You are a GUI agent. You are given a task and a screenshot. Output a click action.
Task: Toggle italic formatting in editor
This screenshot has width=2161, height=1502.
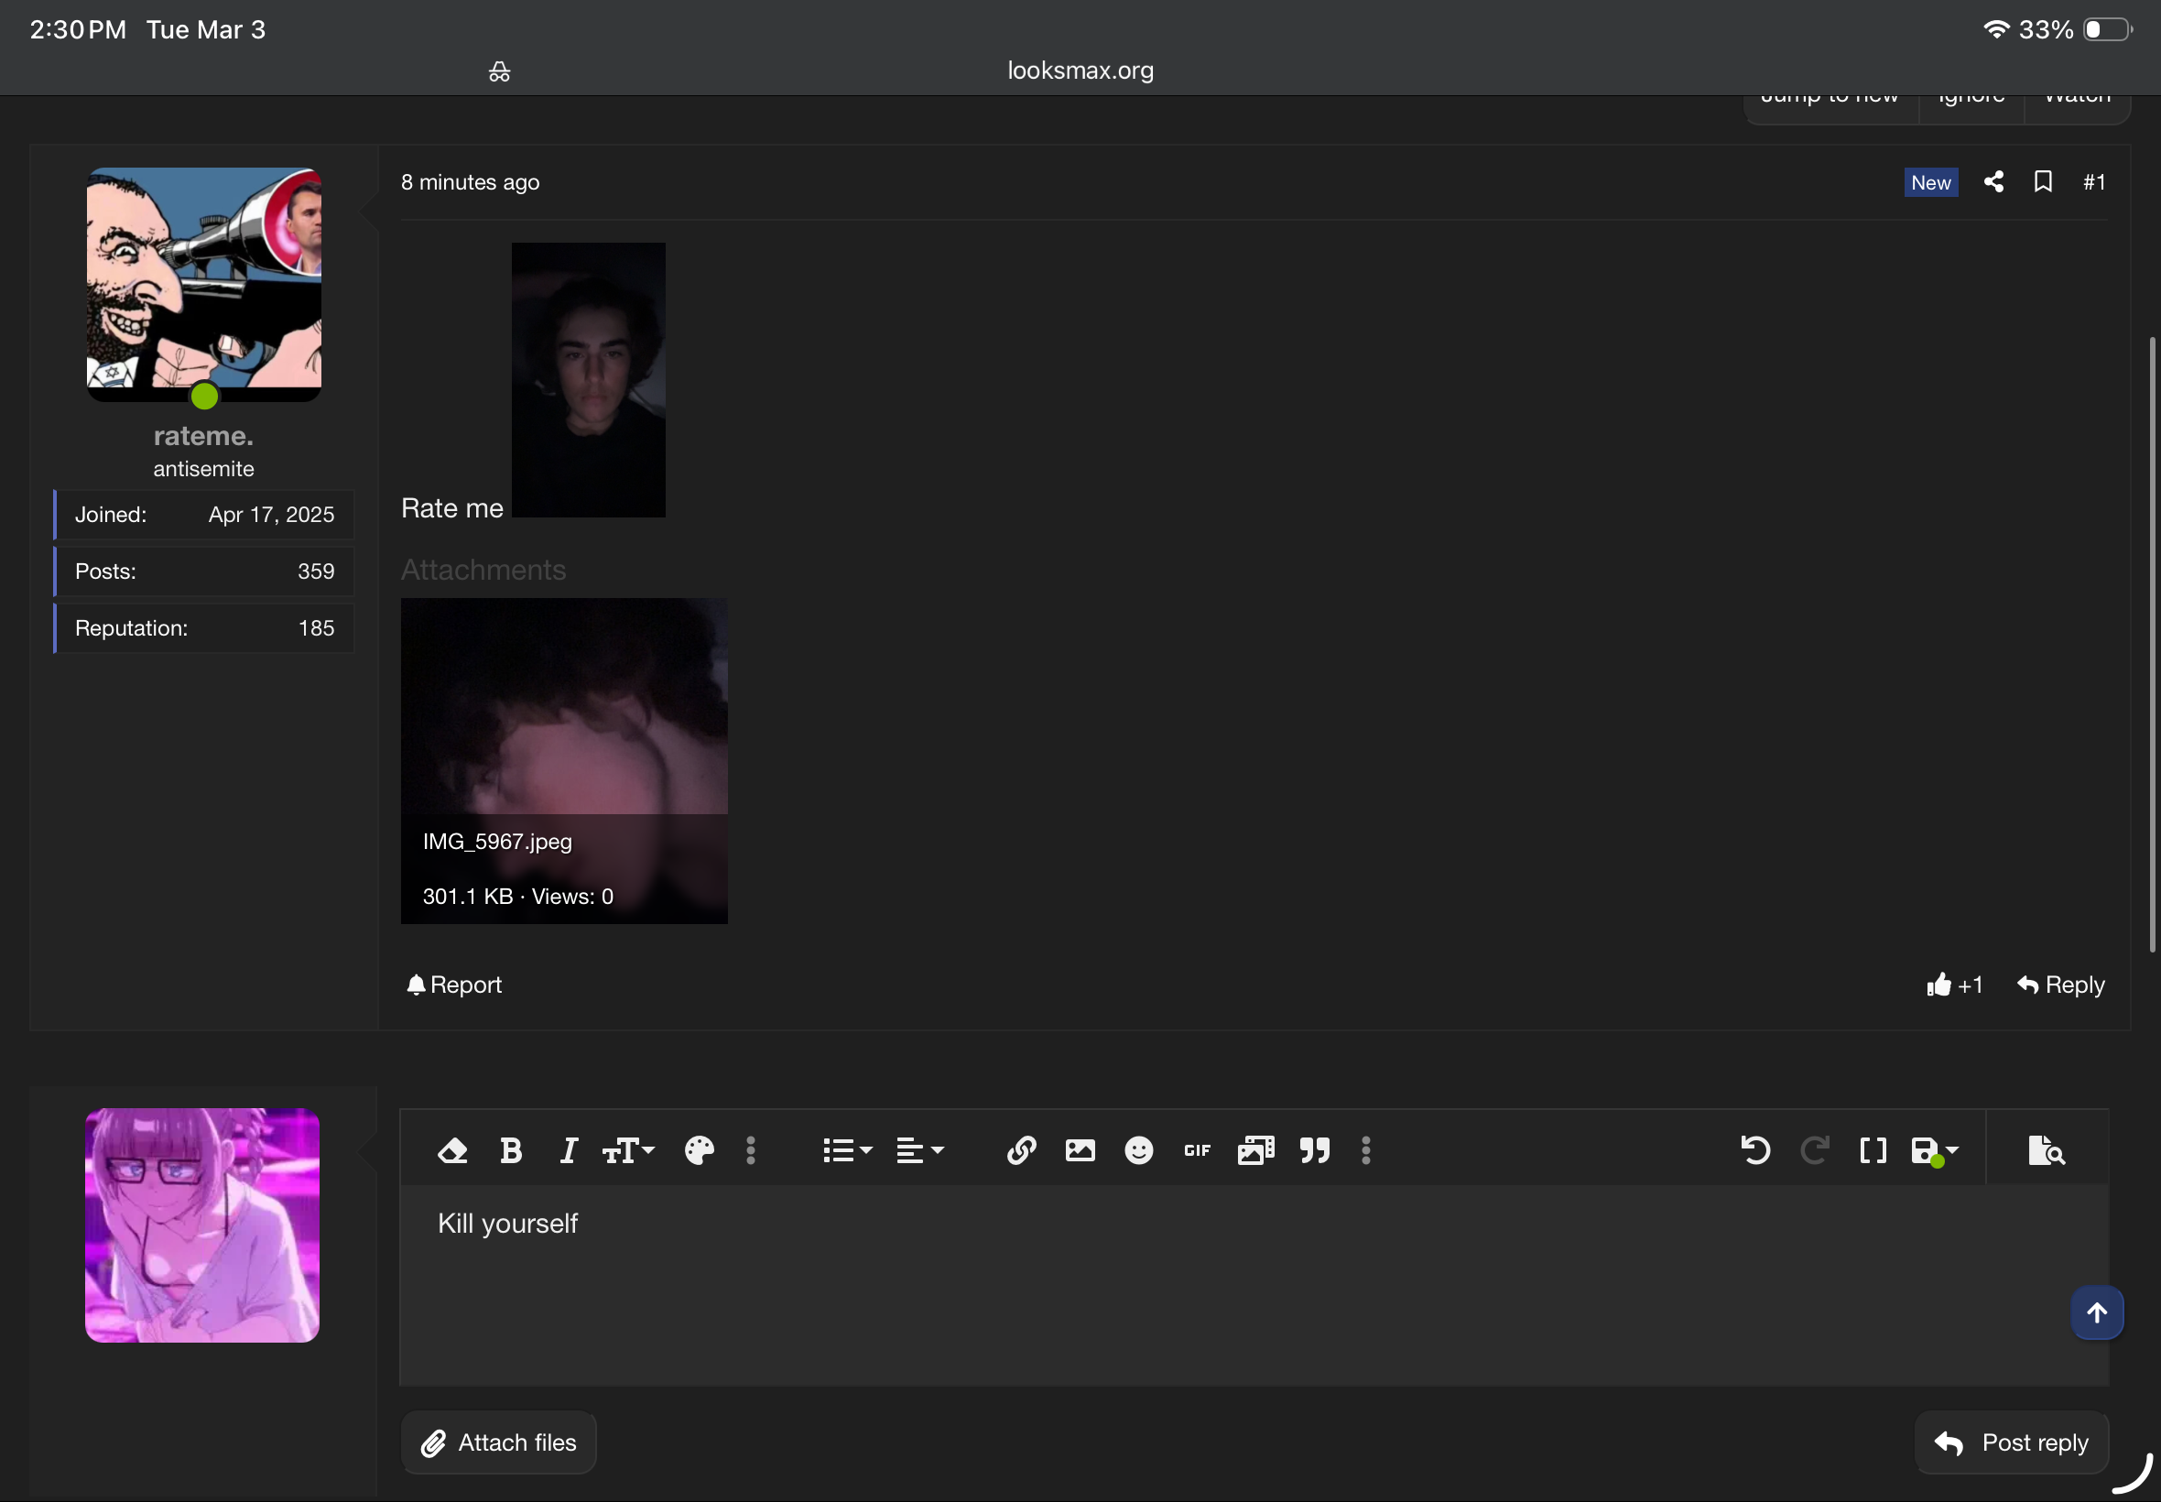click(x=569, y=1150)
